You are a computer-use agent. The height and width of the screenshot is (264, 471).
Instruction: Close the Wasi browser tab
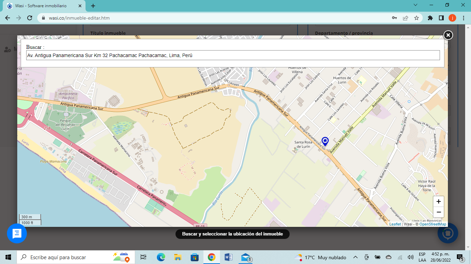80,6
